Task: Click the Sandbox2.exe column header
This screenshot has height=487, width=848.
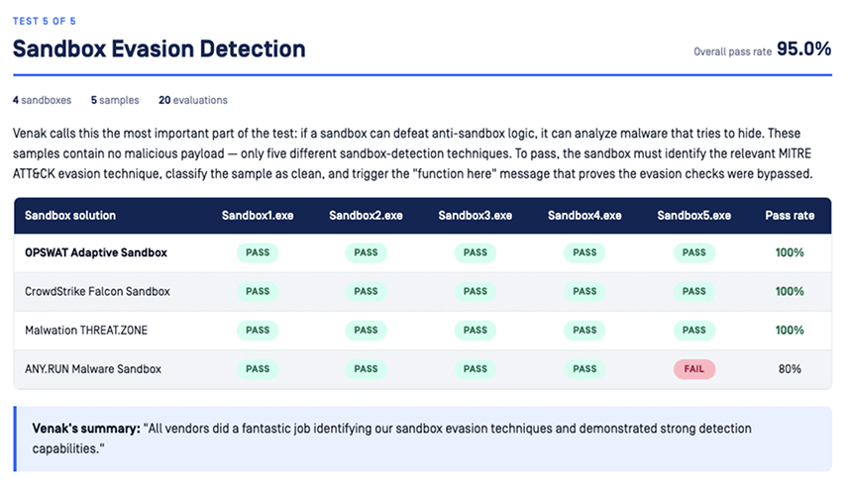Action: click(x=367, y=216)
